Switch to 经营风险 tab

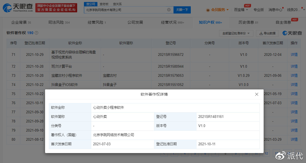pyautogui.click(x=97, y=22)
